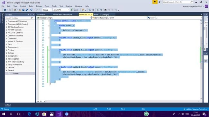Expand the Printing toolbox group

click(6, 50)
